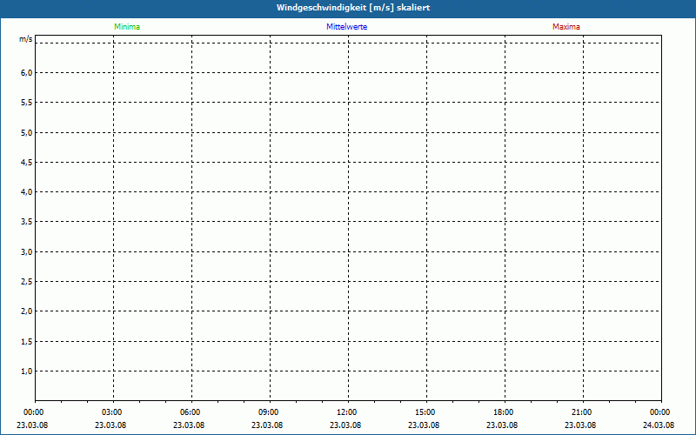Screen dimensions: 696x435
Task: Click the 3,0 y-axis value
Action: coord(27,252)
